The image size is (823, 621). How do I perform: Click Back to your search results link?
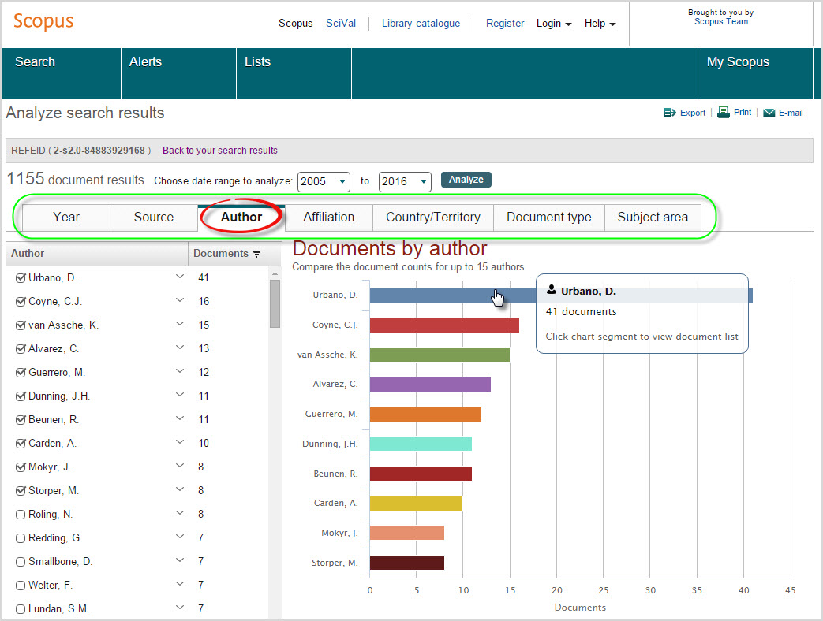220,151
